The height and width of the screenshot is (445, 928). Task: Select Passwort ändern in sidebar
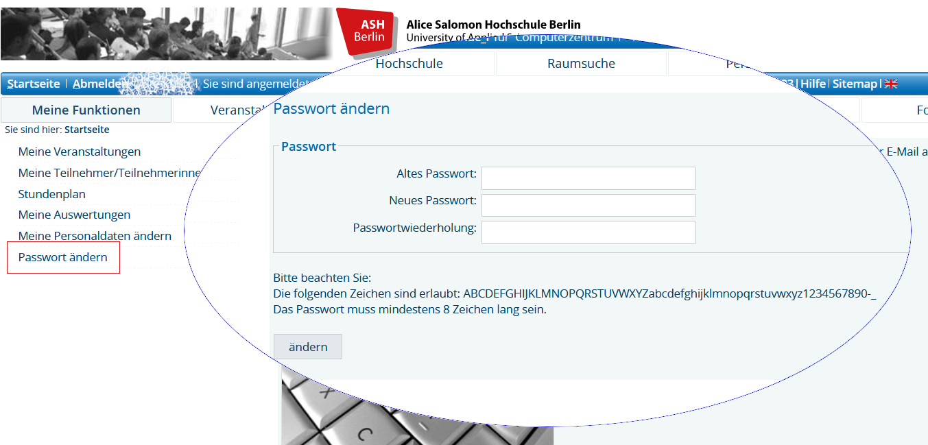point(63,257)
